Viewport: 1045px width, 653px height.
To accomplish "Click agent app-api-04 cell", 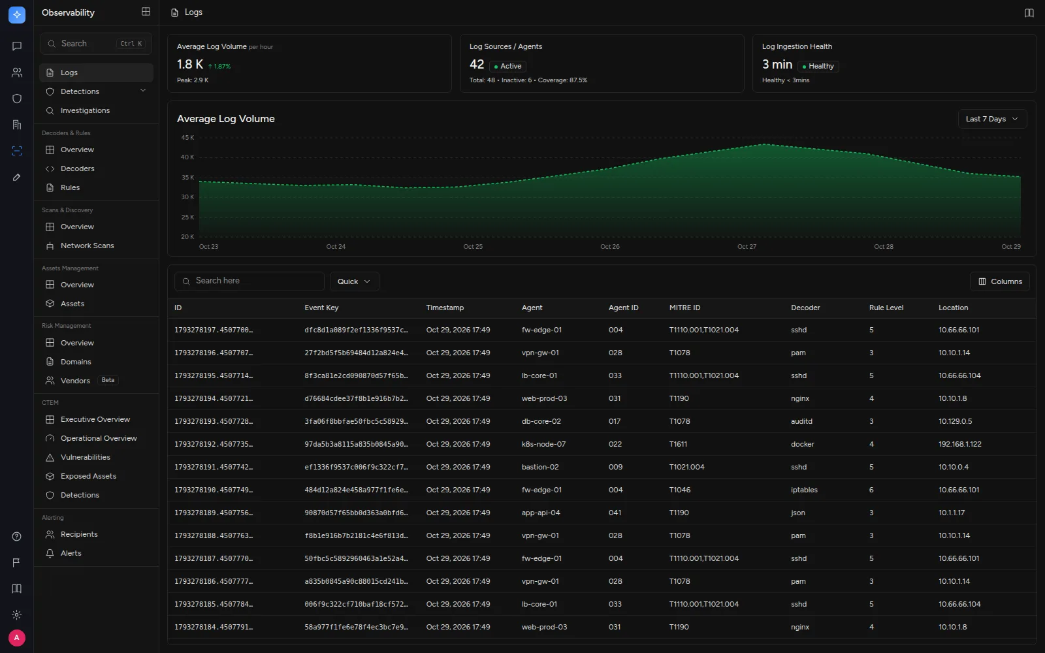I will [x=541, y=513].
